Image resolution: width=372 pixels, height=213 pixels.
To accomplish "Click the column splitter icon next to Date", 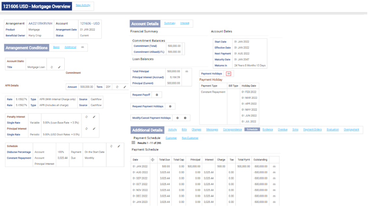I will 152,160.
